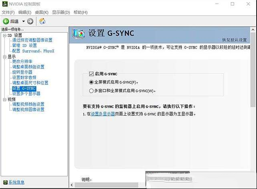Open 调整视频颜色设置 in the tree
Screen dimensions: 257x189
pyautogui.click(x=29, y=104)
